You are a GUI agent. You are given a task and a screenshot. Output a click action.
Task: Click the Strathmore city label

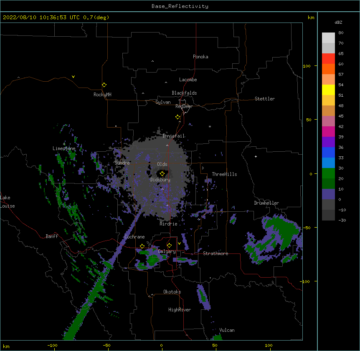(215, 253)
